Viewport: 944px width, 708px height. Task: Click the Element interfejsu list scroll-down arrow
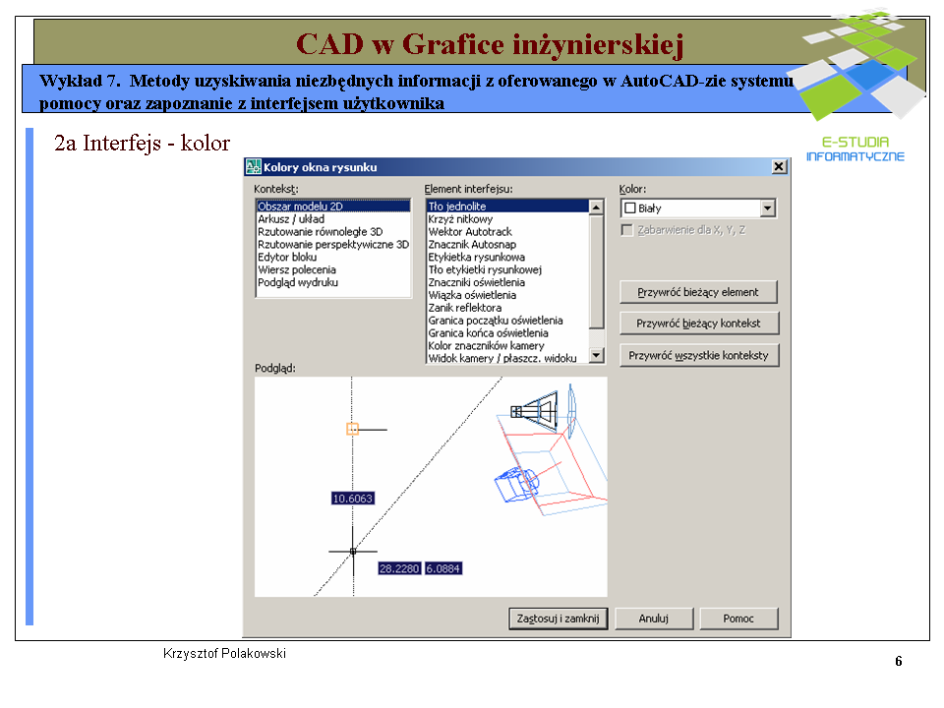tap(596, 355)
